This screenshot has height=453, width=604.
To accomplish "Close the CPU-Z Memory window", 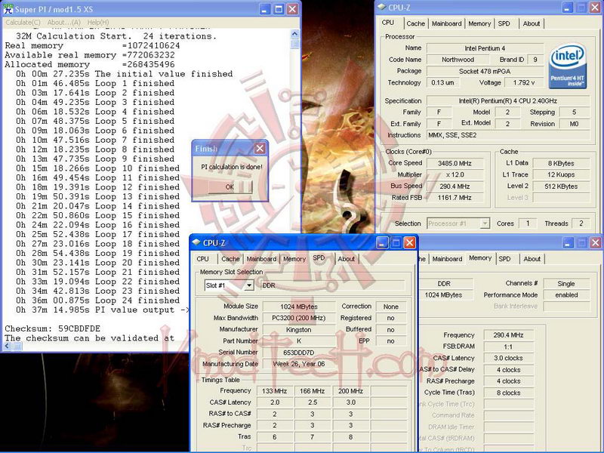I will pyautogui.click(x=596, y=242).
